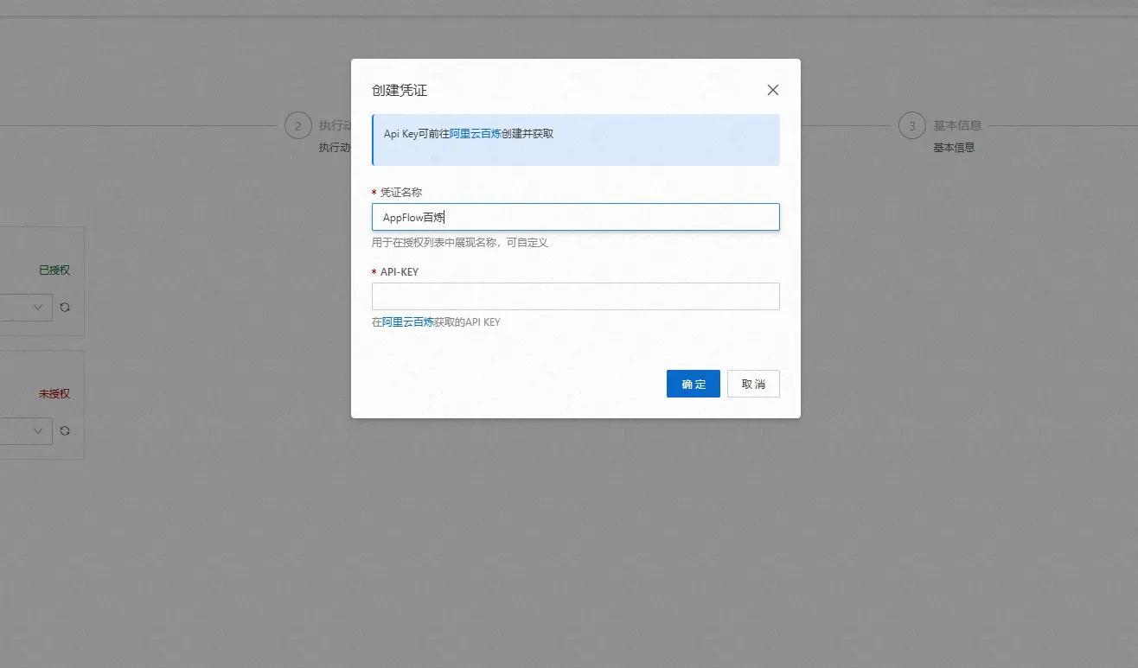
Task: Click the 确定 confirm button
Action: tap(694, 384)
